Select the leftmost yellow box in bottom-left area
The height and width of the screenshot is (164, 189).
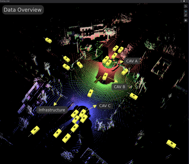35,130
